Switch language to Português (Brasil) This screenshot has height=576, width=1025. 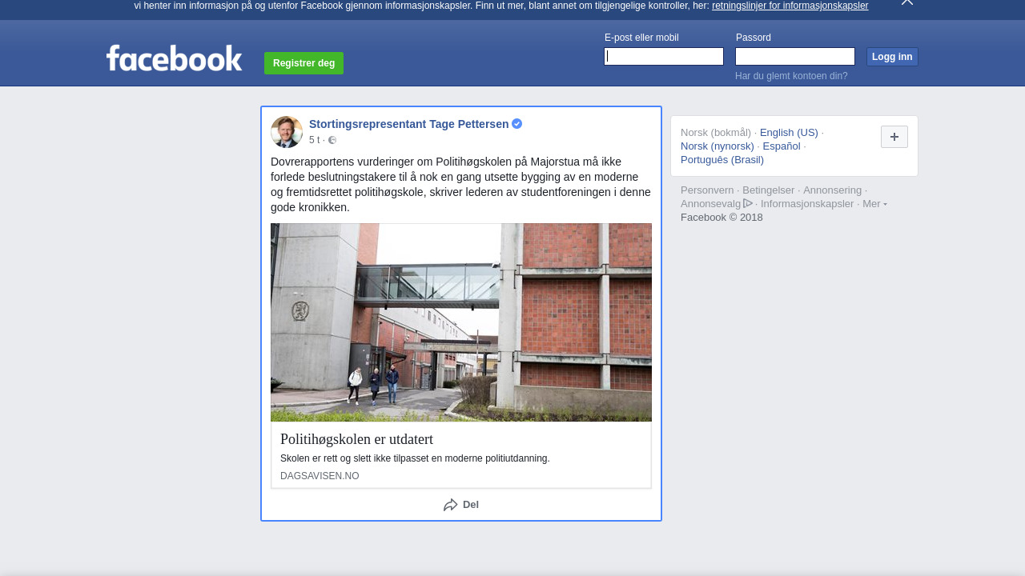[722, 160]
